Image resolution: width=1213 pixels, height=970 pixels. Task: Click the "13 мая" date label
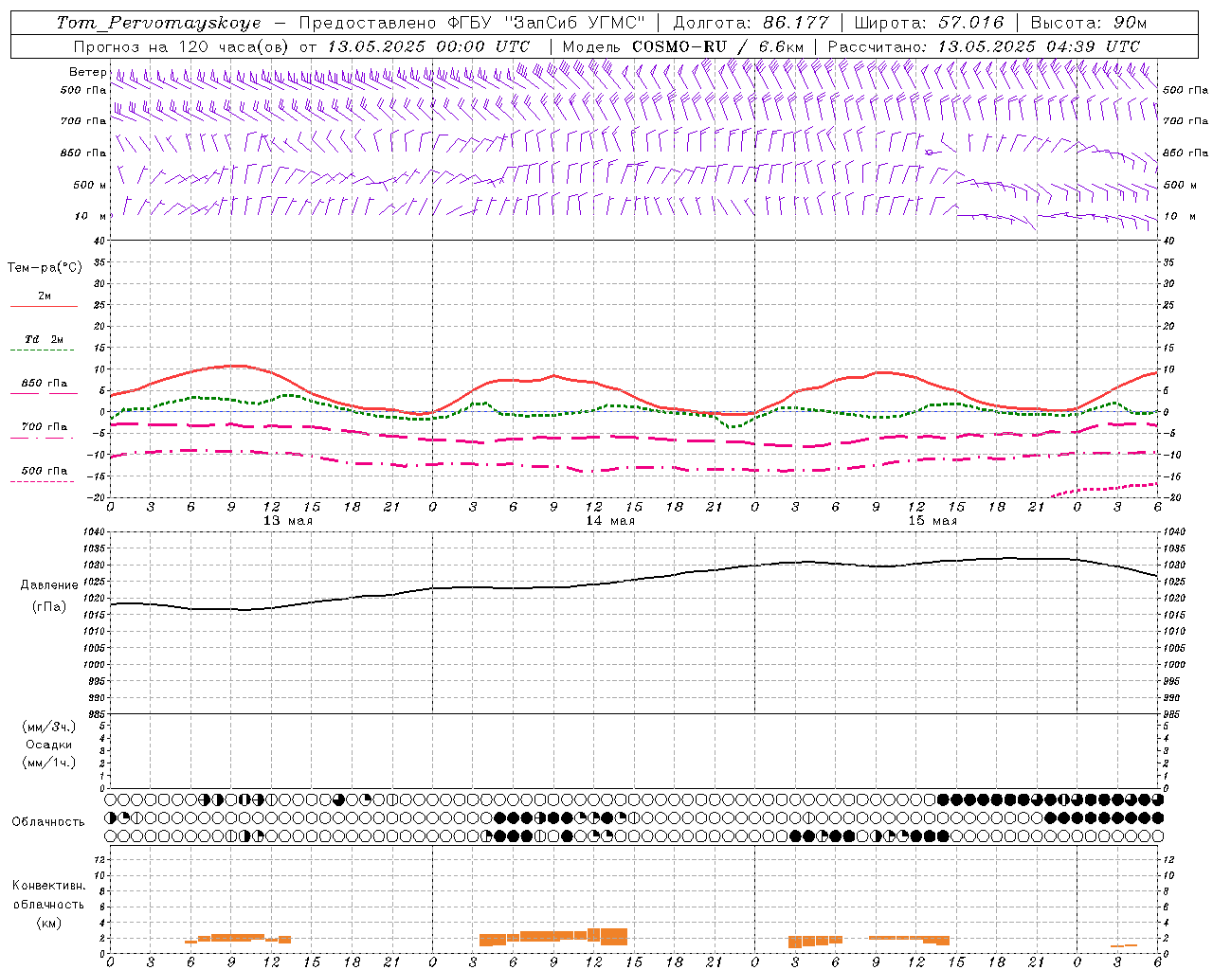click(x=288, y=521)
